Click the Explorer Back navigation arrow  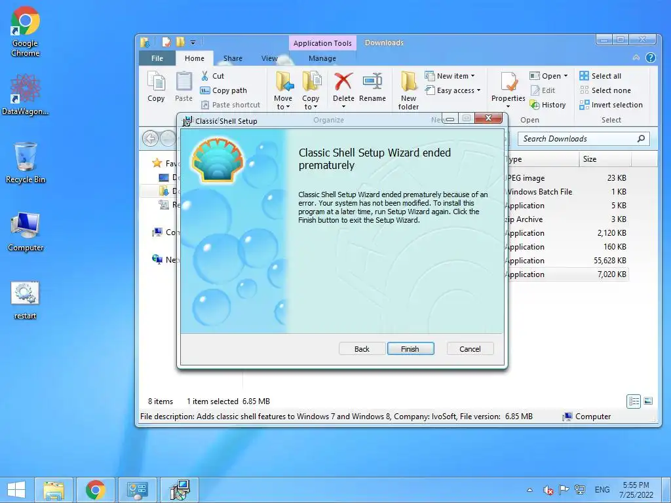[x=150, y=139]
